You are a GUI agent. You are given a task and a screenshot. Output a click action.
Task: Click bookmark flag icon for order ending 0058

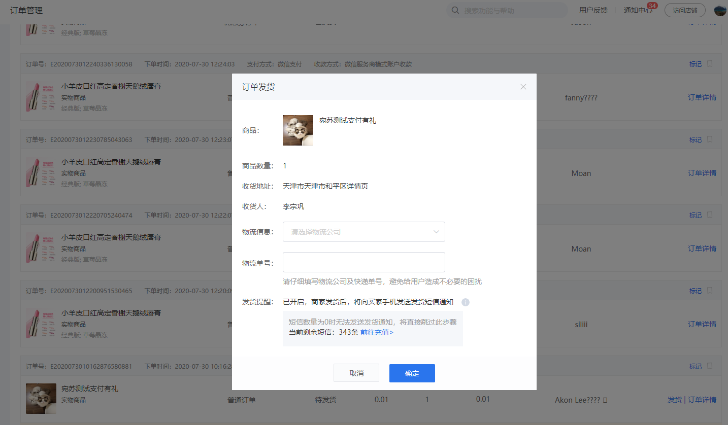pos(710,64)
